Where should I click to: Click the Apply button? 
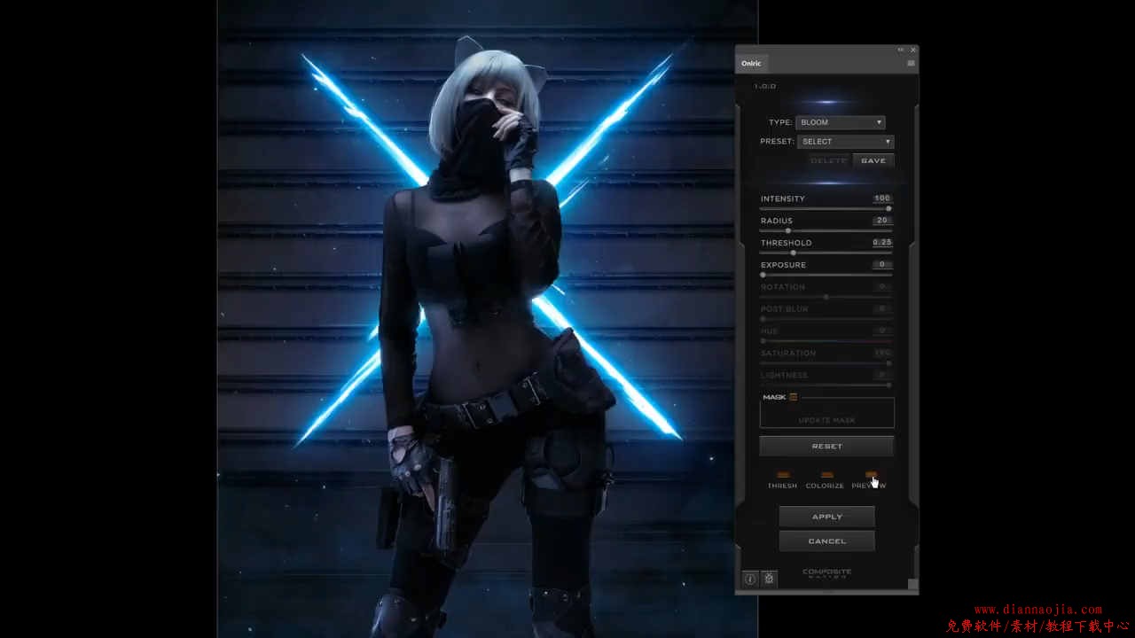pyautogui.click(x=826, y=517)
